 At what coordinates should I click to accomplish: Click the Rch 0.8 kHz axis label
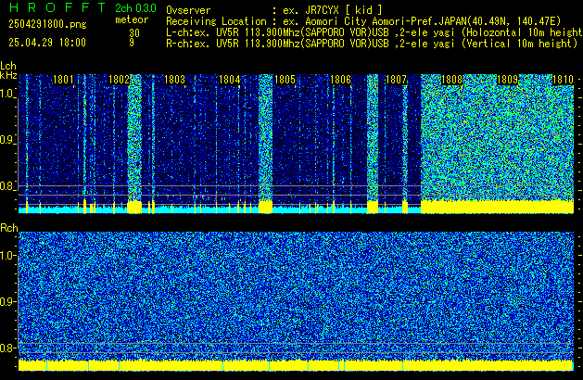pos(7,348)
